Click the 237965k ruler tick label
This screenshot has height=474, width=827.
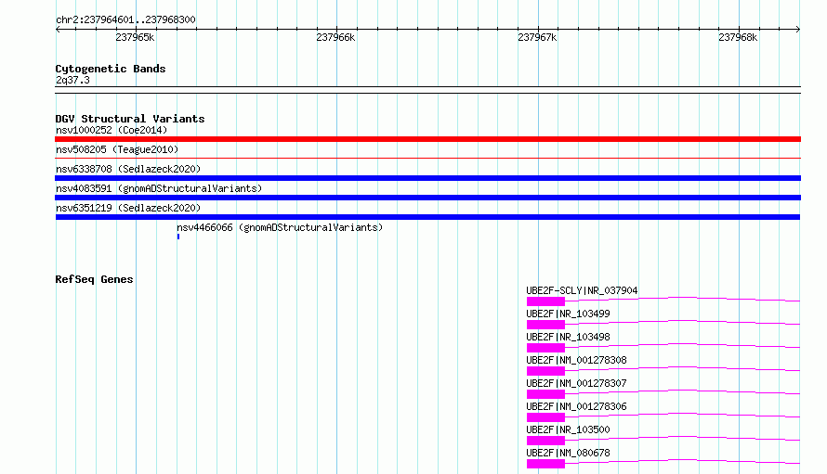(x=135, y=37)
